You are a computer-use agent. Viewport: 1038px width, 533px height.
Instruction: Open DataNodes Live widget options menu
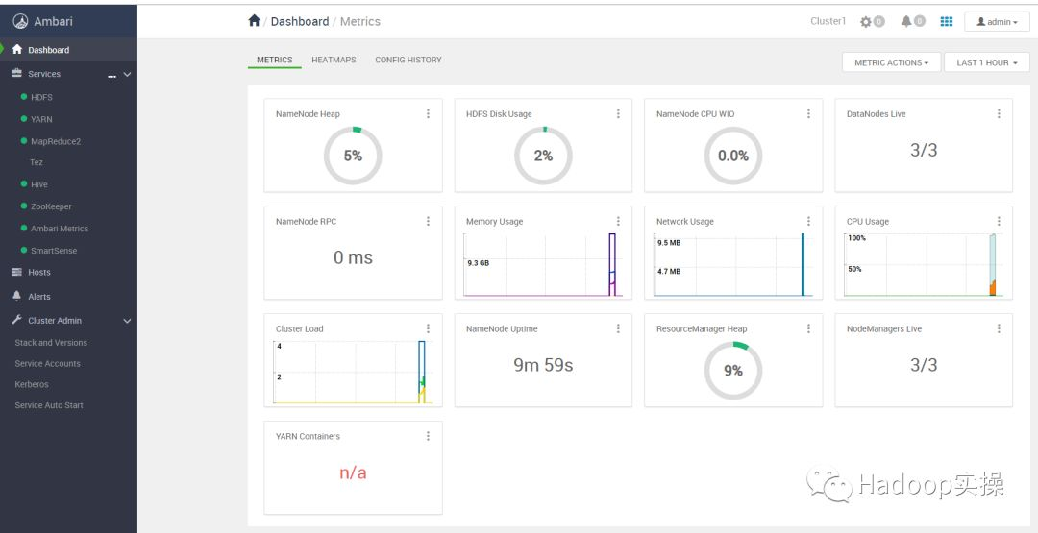pyautogui.click(x=999, y=113)
